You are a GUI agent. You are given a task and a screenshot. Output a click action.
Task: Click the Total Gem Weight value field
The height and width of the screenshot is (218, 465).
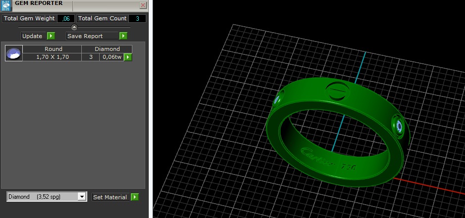click(x=66, y=18)
